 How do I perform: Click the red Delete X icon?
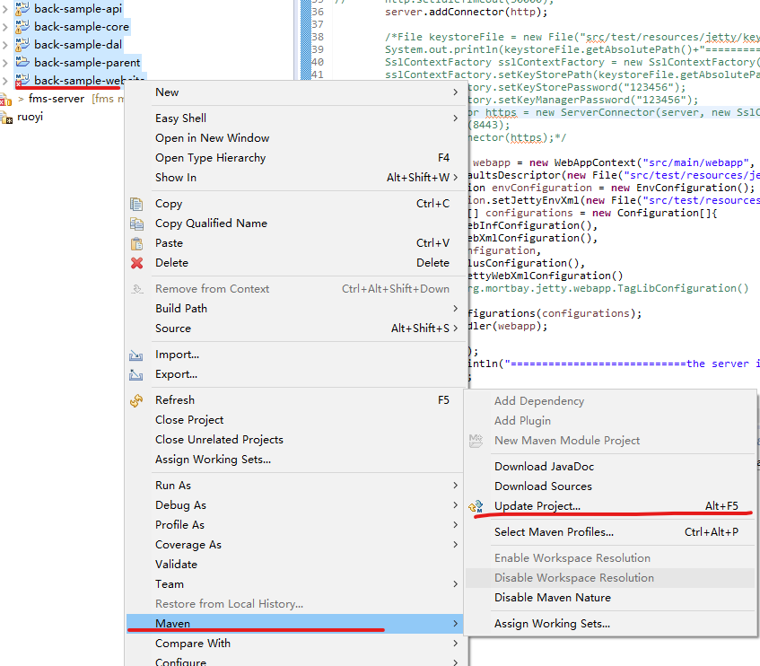(x=136, y=263)
